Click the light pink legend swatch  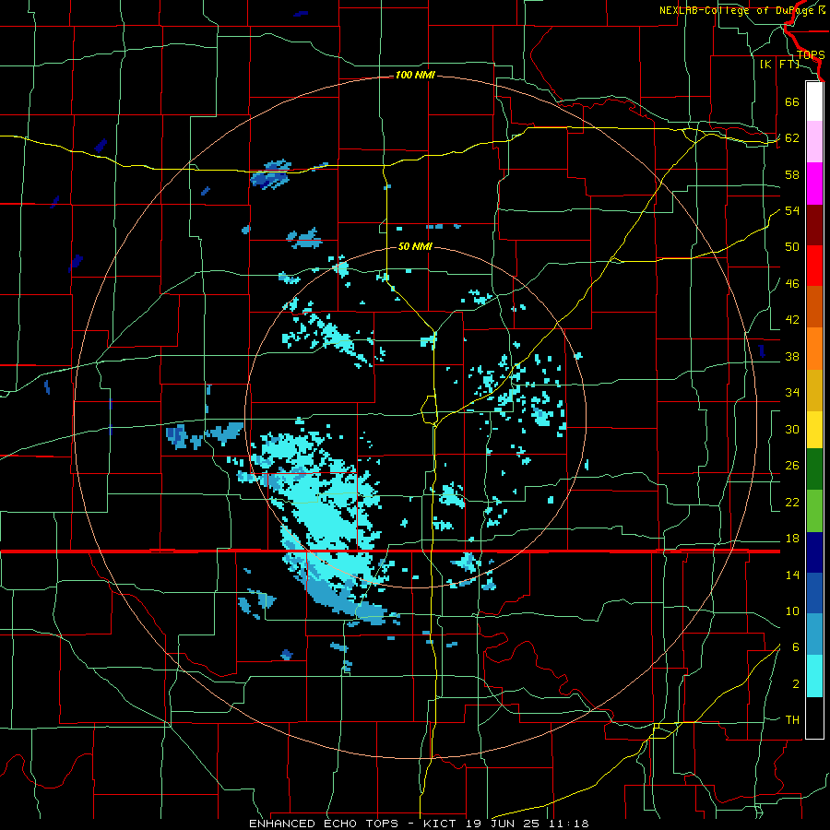814,142
